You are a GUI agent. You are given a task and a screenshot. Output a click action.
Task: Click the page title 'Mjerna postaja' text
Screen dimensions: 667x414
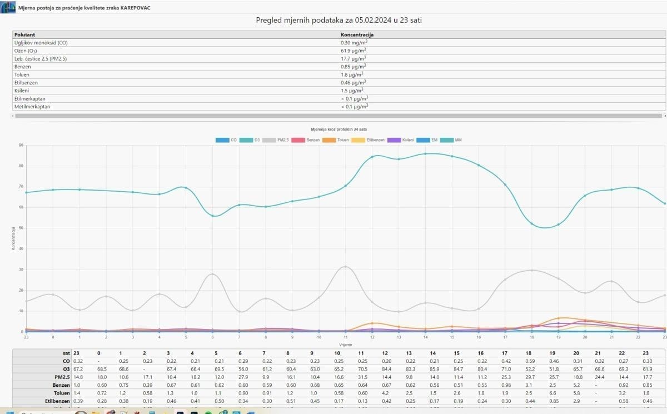83,8
